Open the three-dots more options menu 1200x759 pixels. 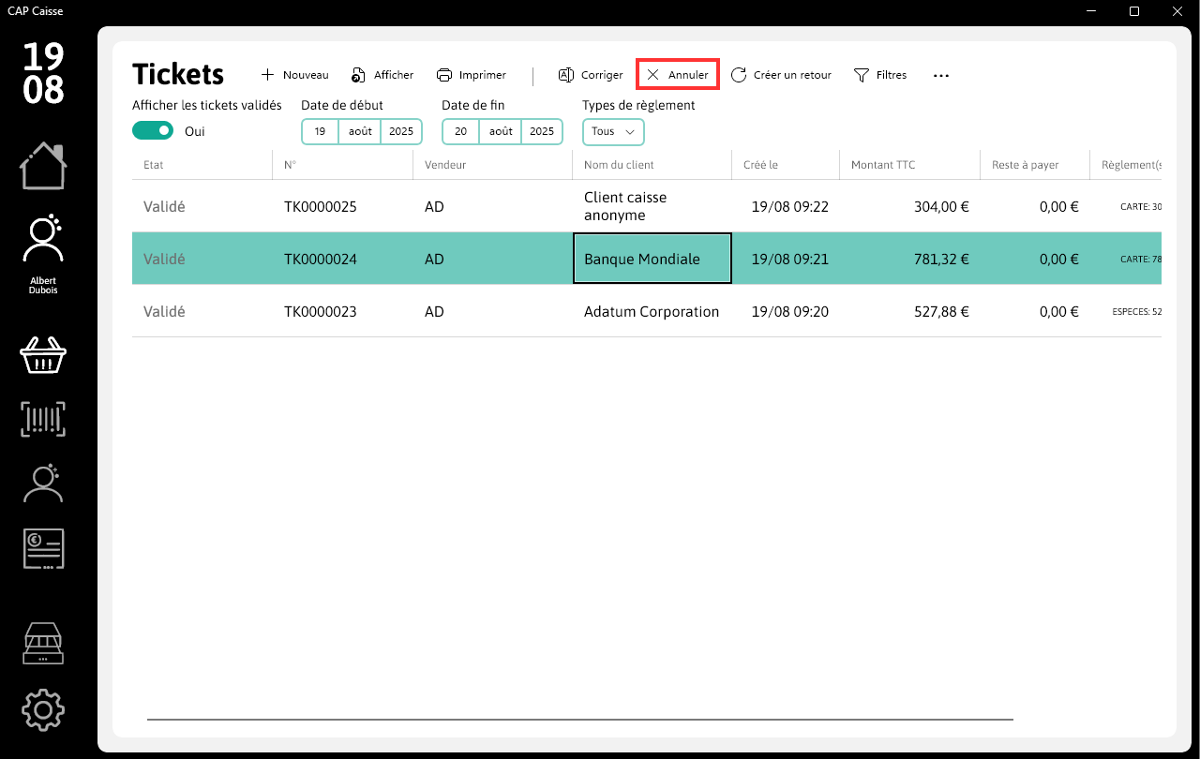pyautogui.click(x=941, y=75)
